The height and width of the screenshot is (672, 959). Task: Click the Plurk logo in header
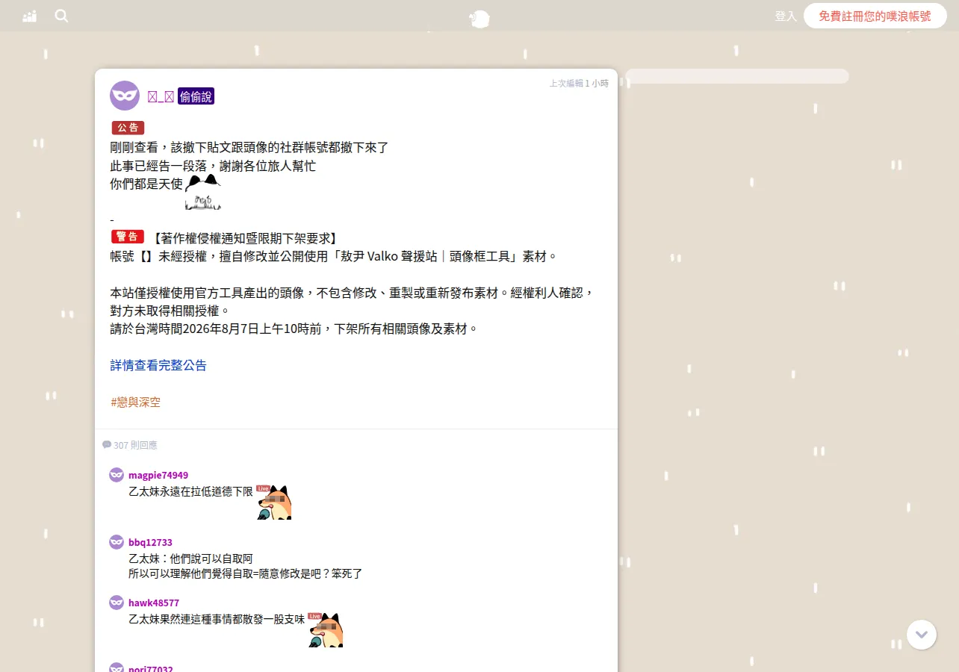coord(479,19)
